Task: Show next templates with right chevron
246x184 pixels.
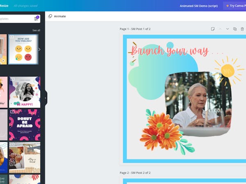Action: (x=39, y=49)
